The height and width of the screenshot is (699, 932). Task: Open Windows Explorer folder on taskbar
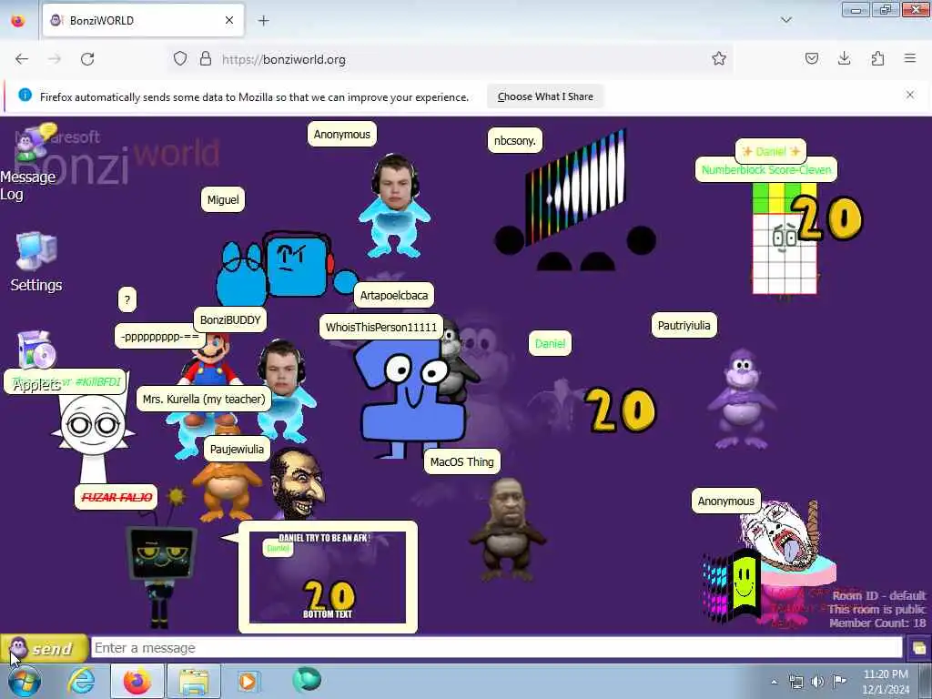pos(194,681)
